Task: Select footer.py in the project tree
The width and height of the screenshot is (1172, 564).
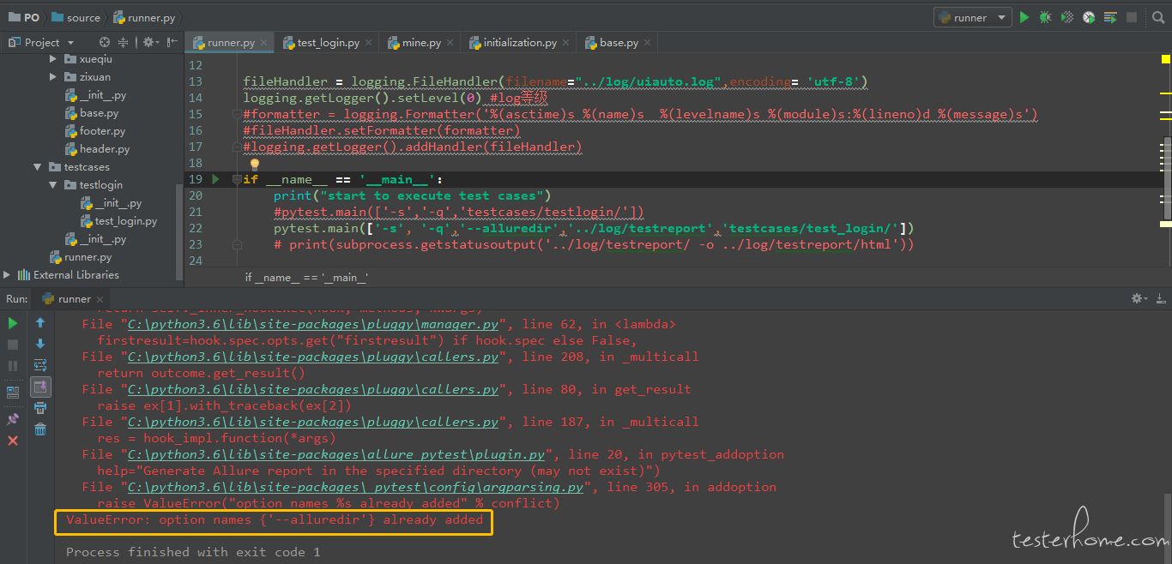Action: [x=95, y=131]
